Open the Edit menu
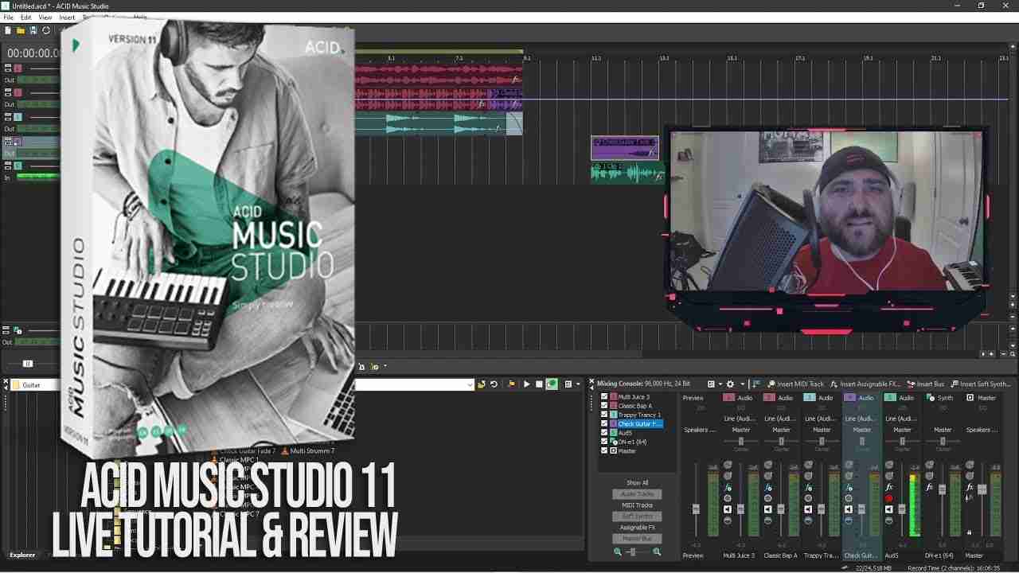Image resolution: width=1019 pixels, height=573 pixels. click(x=26, y=17)
